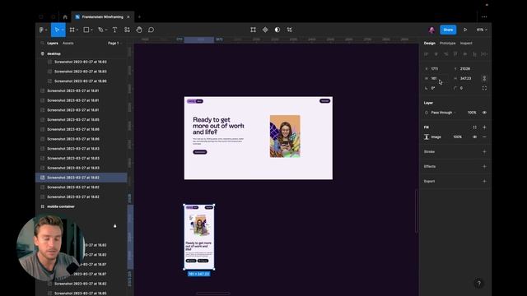Switch to the Design tab
This screenshot has width=527, height=296.
point(429,44)
